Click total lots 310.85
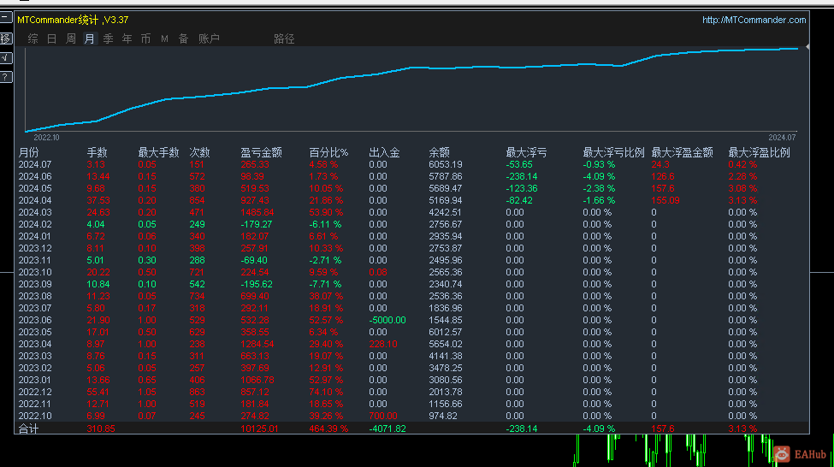This screenshot has height=467, width=834. click(x=101, y=429)
